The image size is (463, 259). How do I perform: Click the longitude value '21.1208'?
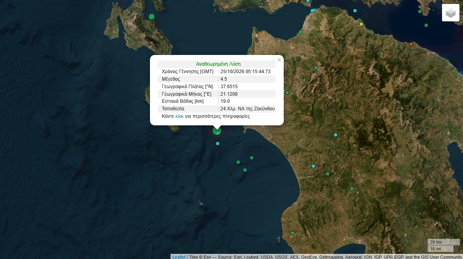point(229,94)
